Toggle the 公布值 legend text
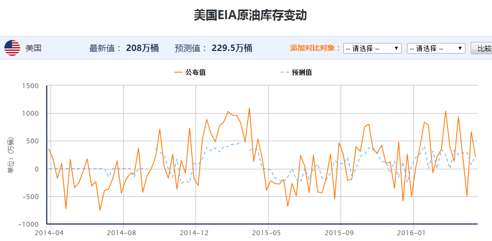 (x=195, y=72)
